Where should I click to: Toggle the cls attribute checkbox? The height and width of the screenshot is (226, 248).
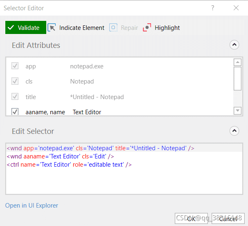15,81
